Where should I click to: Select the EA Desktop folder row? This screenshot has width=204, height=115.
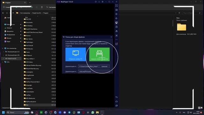pos(40,26)
